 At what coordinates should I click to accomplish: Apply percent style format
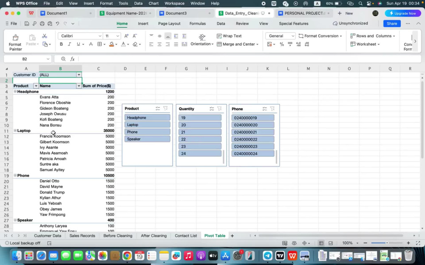pos(282,44)
